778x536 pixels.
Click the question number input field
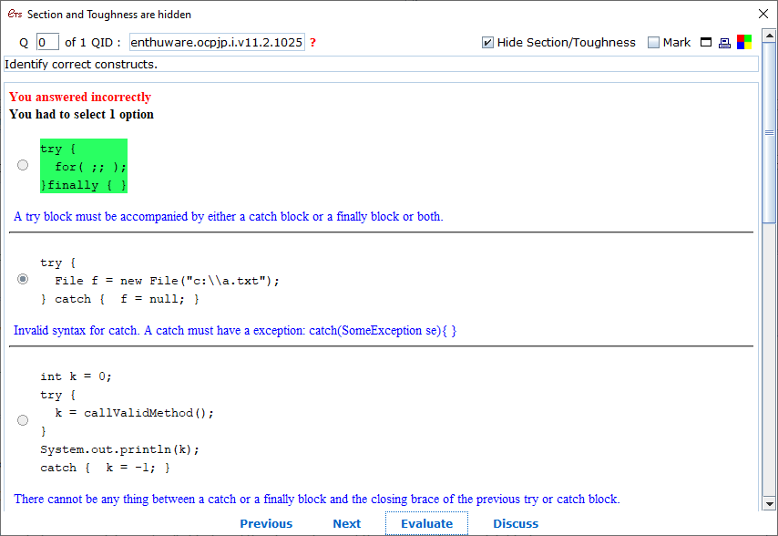tap(47, 43)
